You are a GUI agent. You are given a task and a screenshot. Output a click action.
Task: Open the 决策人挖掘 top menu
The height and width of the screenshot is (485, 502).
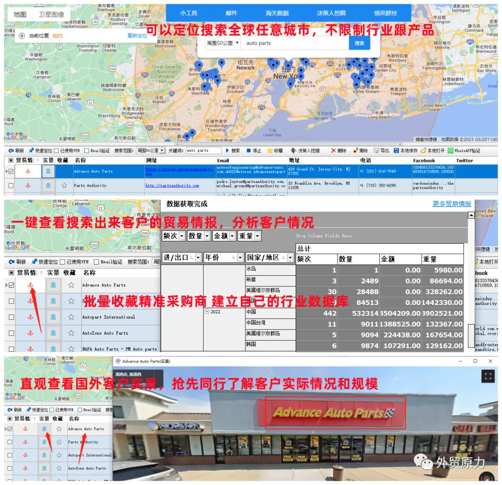(x=331, y=13)
